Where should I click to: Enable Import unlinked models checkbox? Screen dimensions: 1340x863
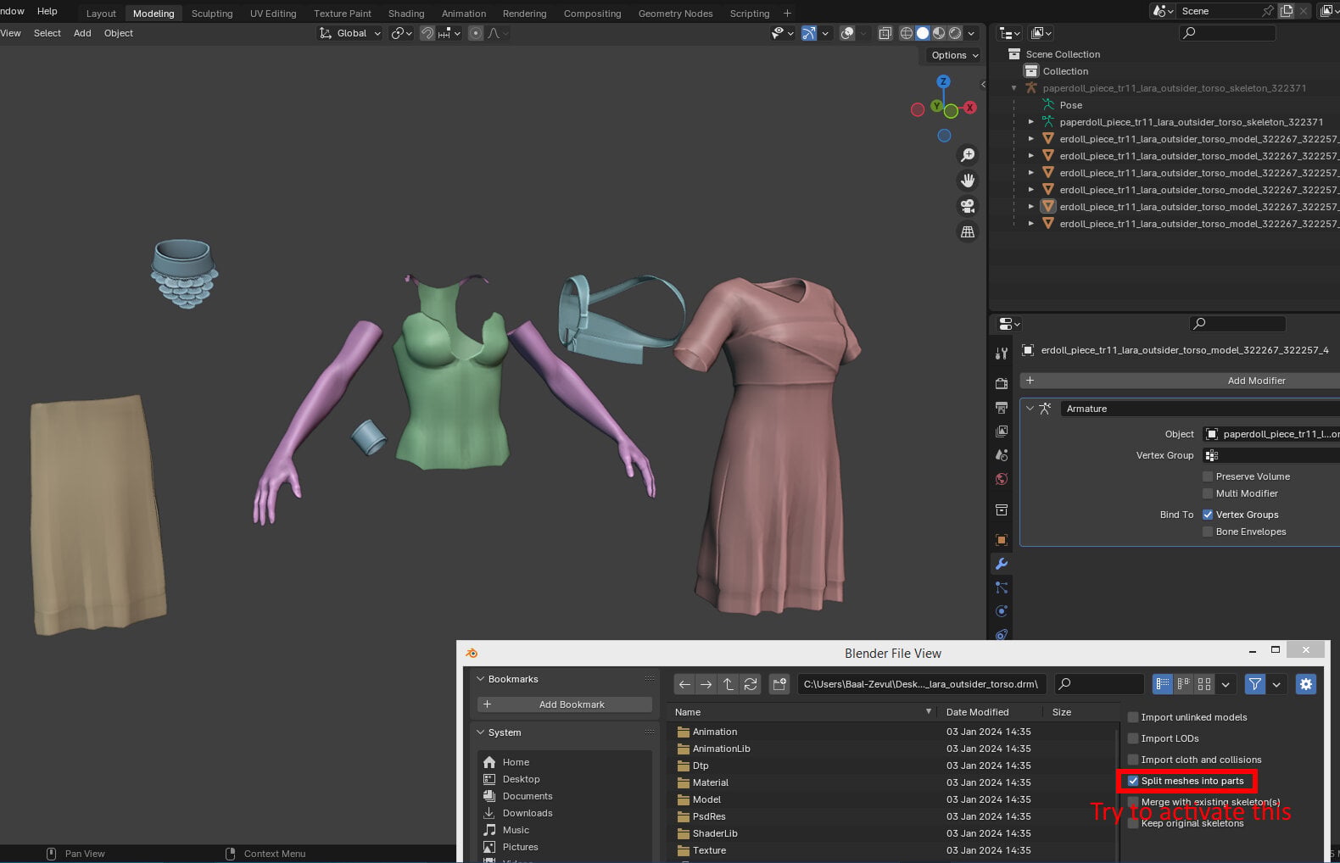pyautogui.click(x=1133, y=717)
